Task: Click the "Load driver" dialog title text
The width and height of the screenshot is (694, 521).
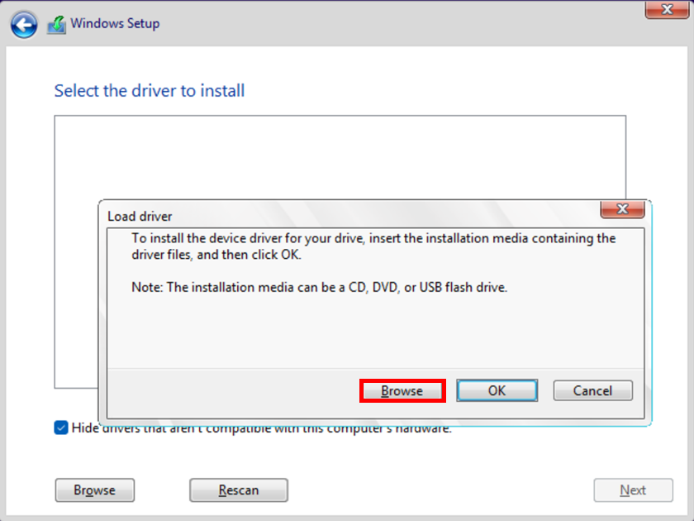Action: [140, 217]
